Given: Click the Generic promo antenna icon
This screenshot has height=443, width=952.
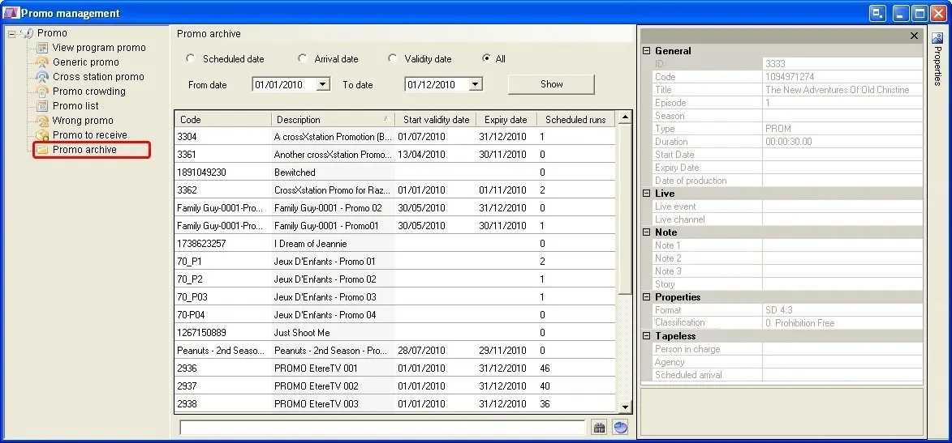Looking at the screenshot, I should [42, 62].
